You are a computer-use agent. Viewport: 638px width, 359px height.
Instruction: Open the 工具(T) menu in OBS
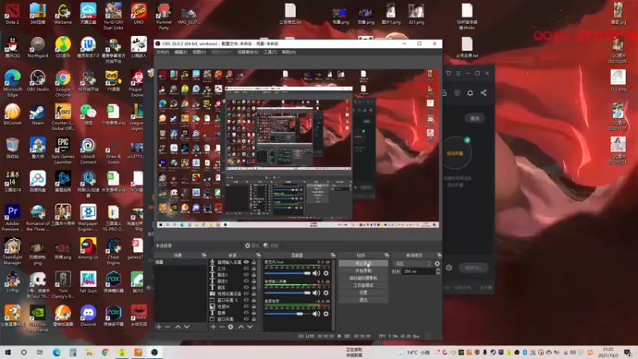[270, 52]
